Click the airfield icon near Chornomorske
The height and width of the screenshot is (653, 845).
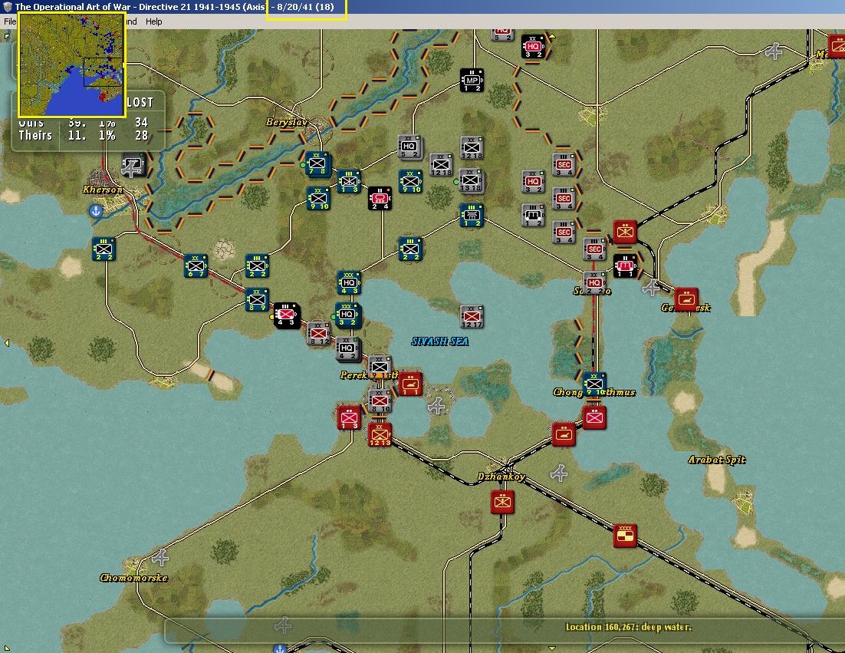pyautogui.click(x=160, y=556)
